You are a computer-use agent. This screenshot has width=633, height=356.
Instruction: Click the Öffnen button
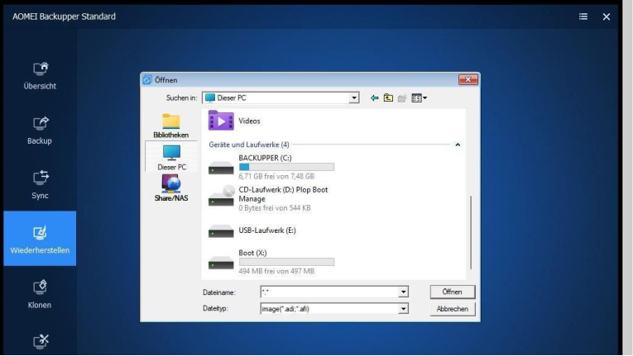[452, 292]
